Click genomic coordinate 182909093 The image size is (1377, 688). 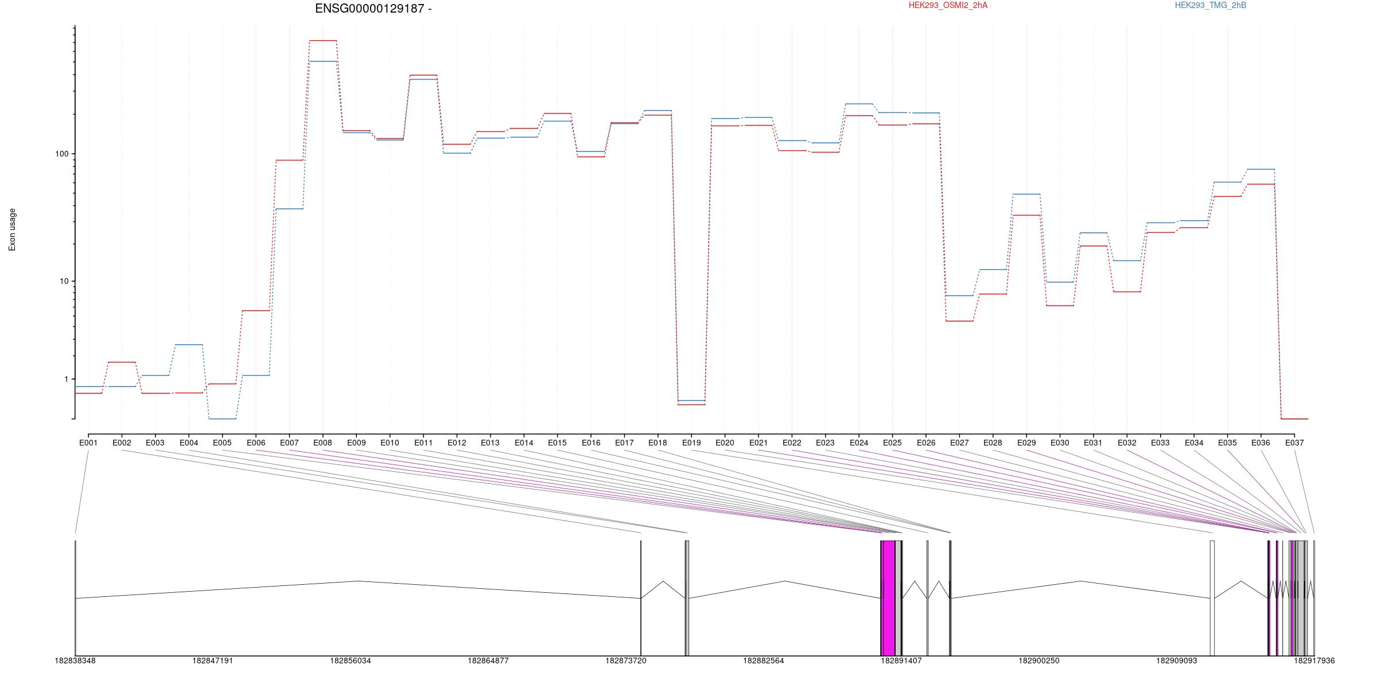(x=1177, y=661)
